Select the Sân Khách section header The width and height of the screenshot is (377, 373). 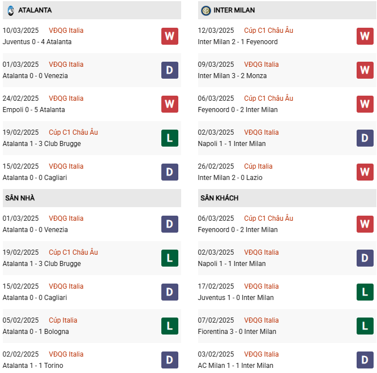point(219,198)
